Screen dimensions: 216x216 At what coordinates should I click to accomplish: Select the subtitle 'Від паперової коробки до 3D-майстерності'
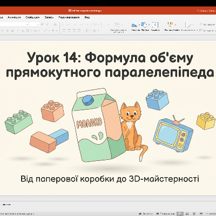[x=110, y=179]
